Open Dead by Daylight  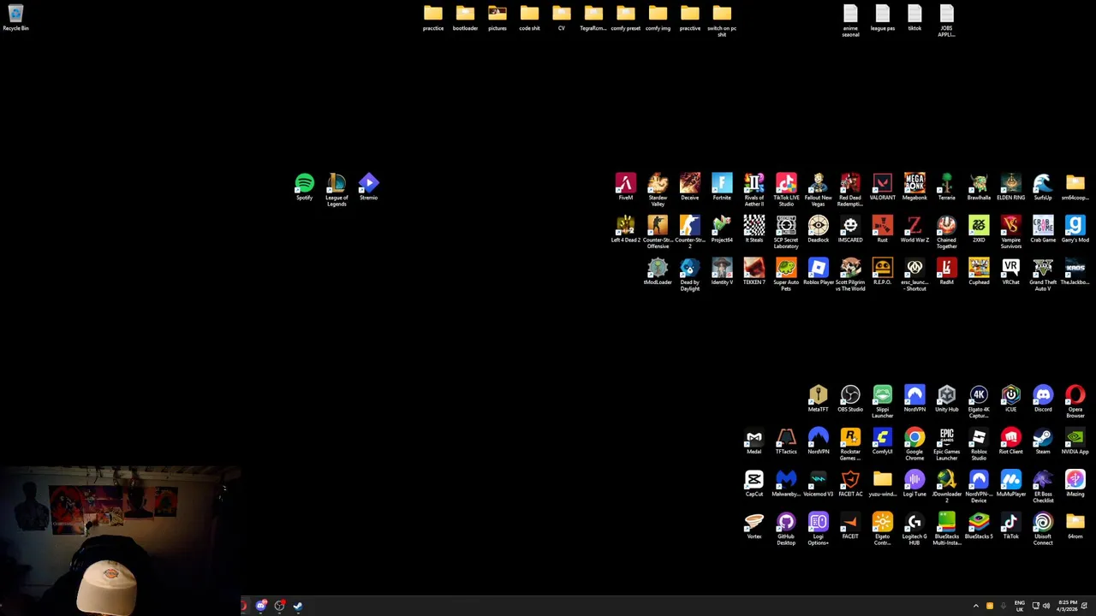point(689,275)
